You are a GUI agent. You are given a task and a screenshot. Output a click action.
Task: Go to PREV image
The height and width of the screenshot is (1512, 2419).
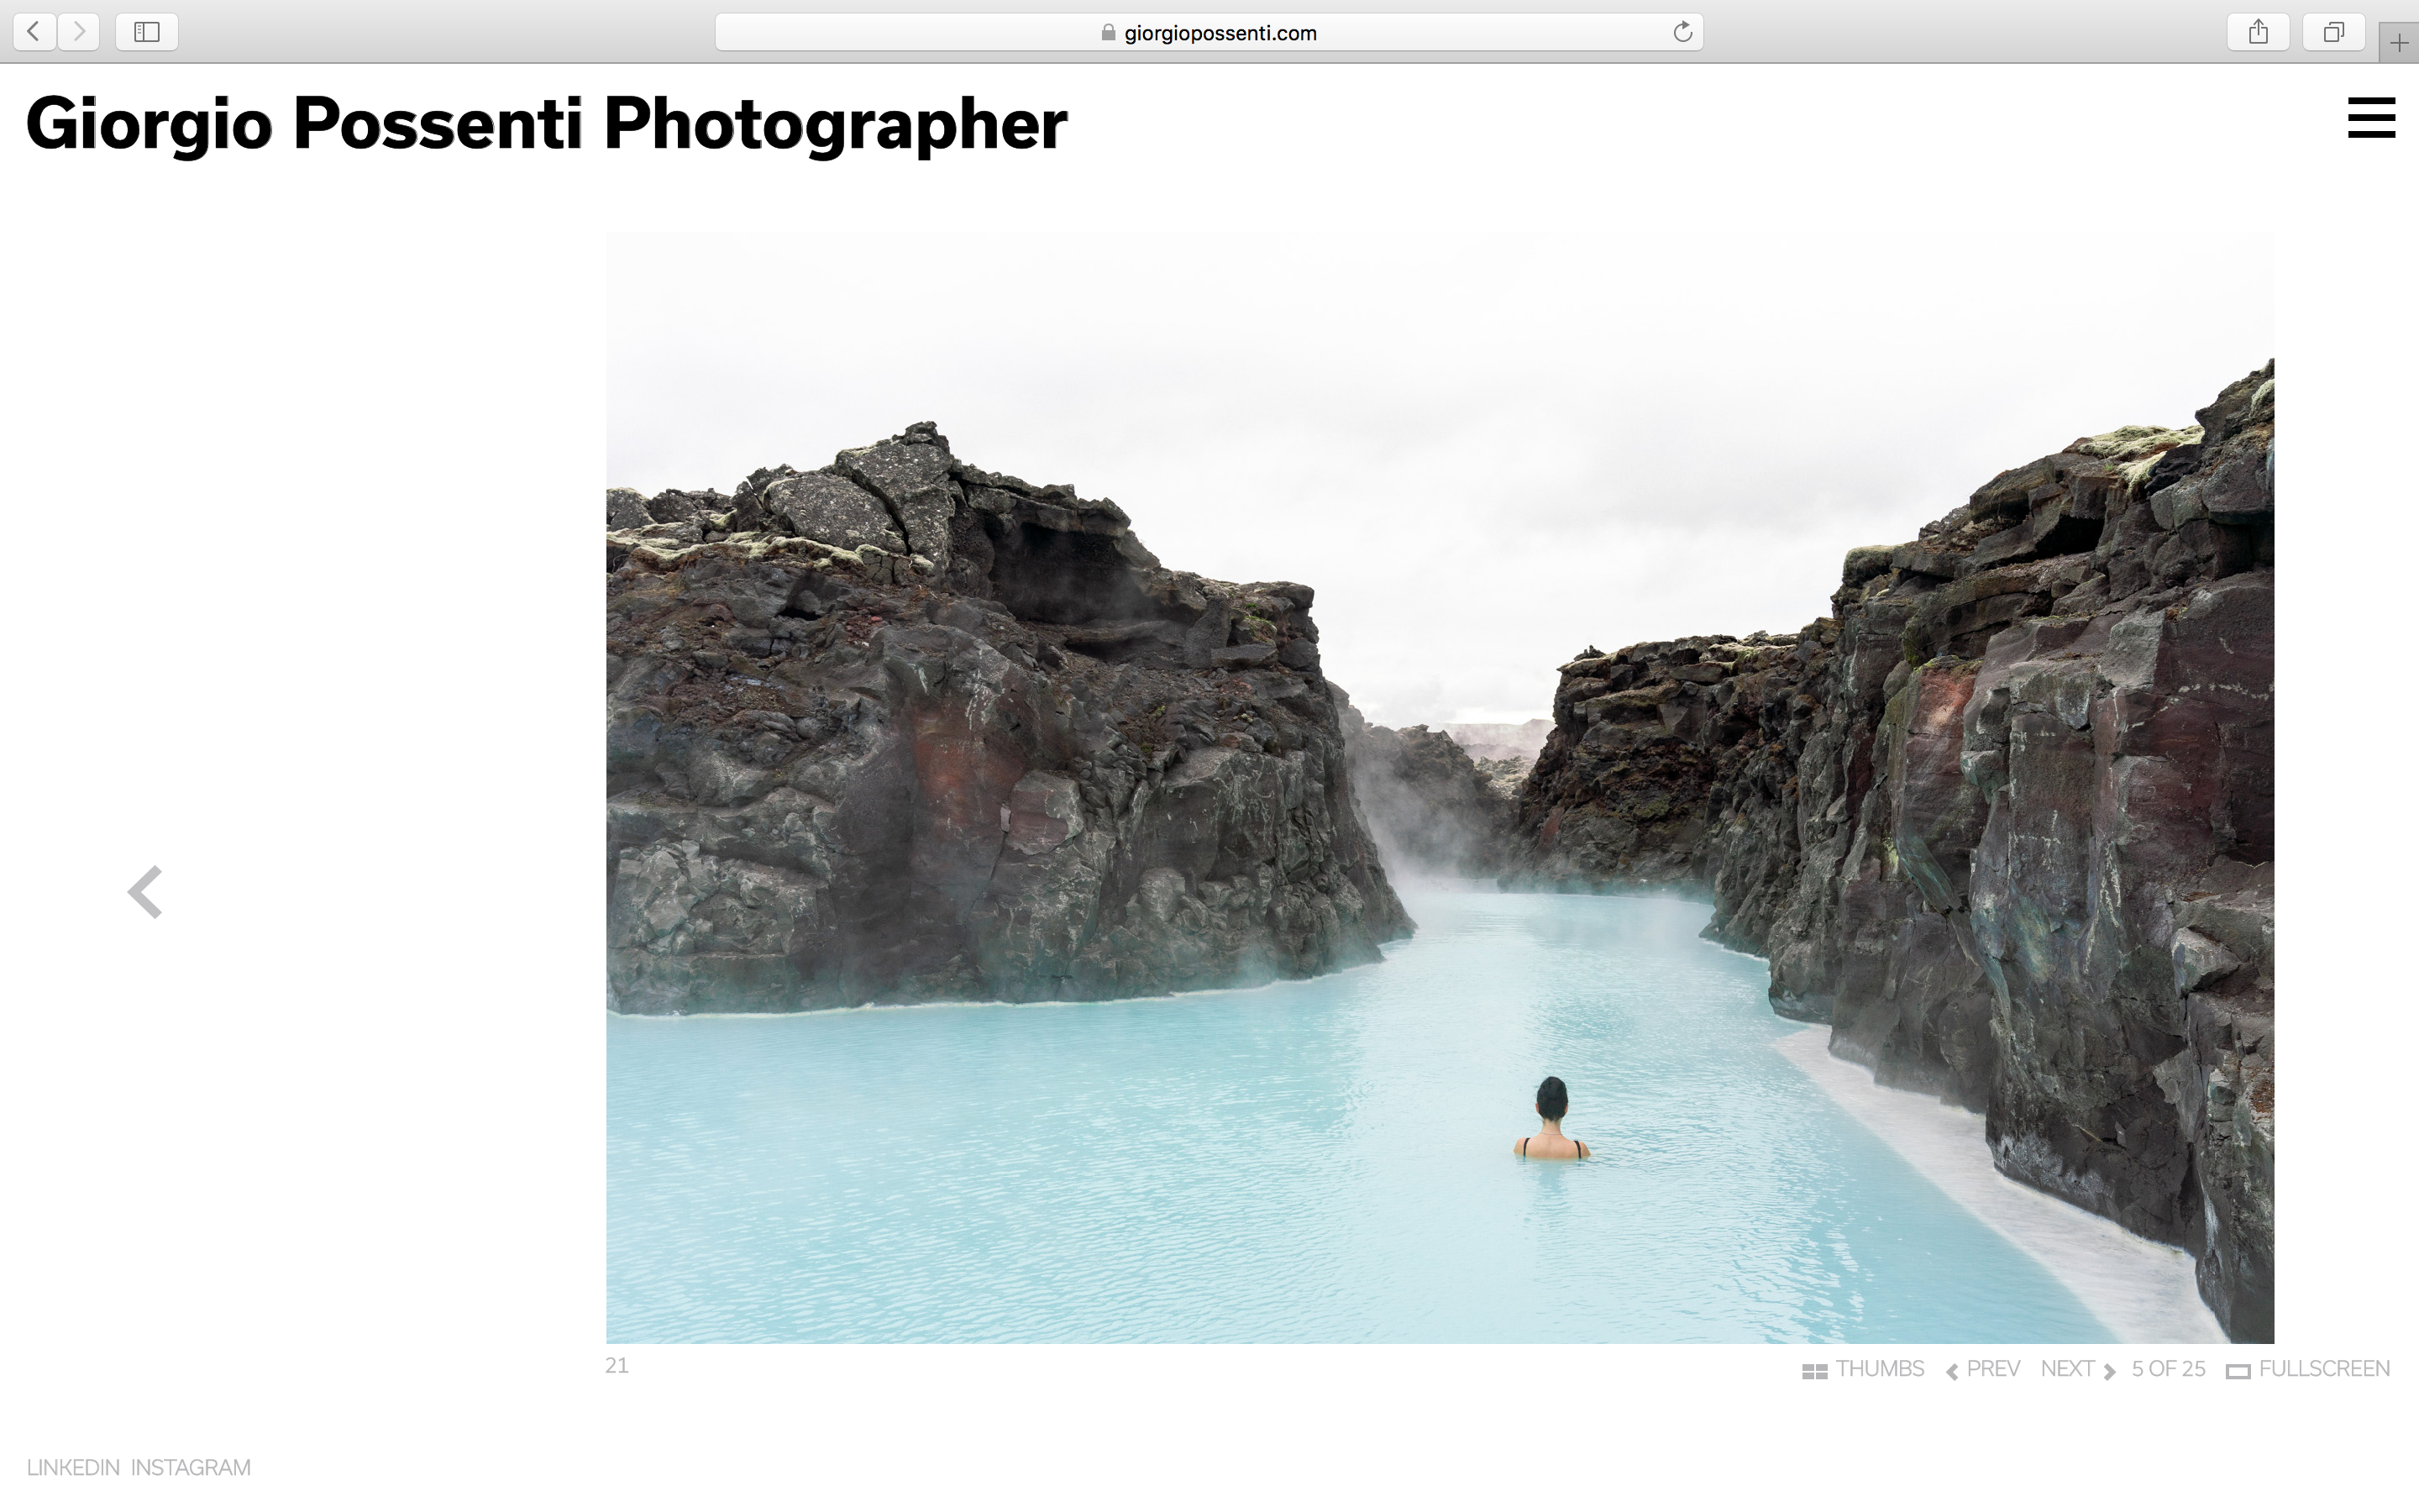(x=1983, y=1369)
